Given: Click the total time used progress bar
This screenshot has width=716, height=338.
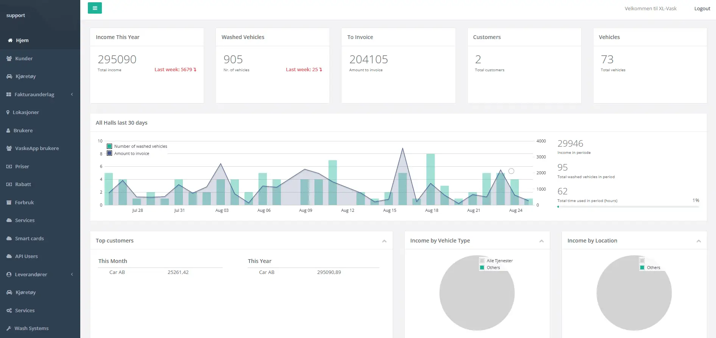Looking at the screenshot, I should (x=628, y=207).
